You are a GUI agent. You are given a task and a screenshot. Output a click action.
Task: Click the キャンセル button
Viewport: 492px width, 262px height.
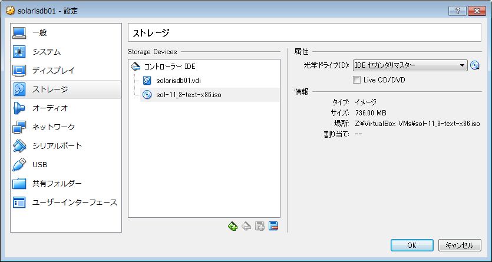(460, 246)
